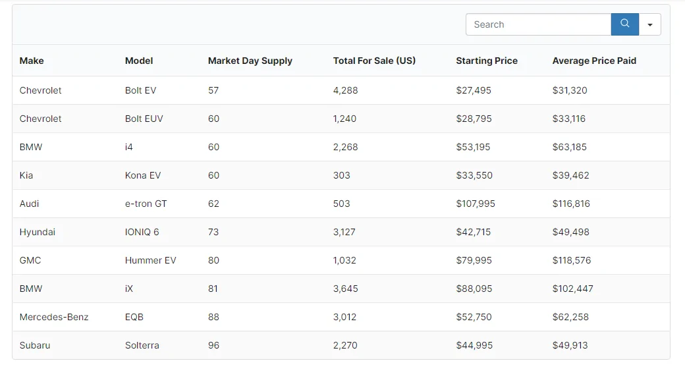Click the $27,495 starting price
The height and width of the screenshot is (365, 685).
pos(474,90)
